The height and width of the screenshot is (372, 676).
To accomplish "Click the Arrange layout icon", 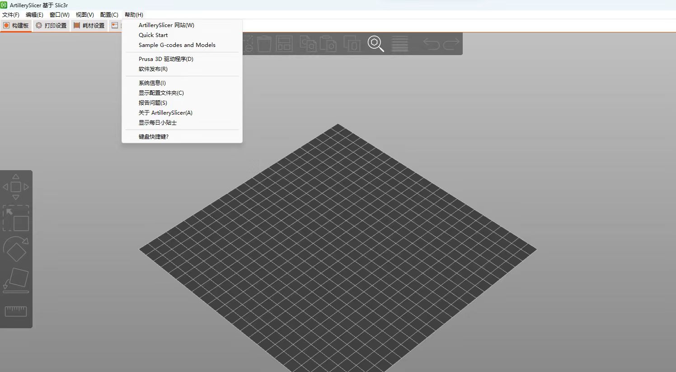I will click(284, 44).
